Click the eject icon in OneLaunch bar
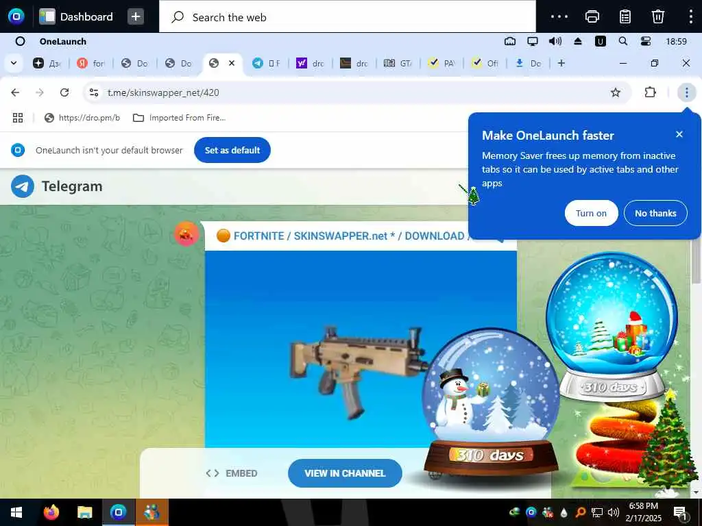Viewport: 702px width, 526px height. (x=577, y=42)
